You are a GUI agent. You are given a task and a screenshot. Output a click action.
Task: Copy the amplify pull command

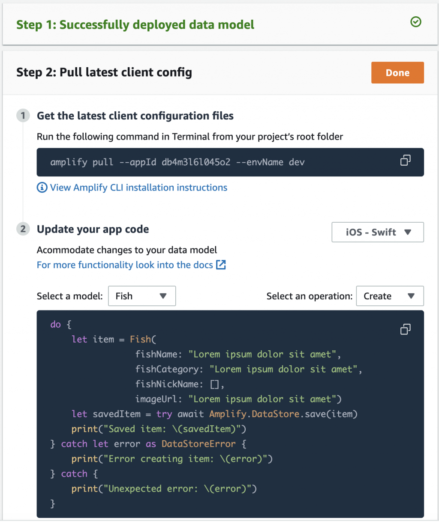point(405,161)
